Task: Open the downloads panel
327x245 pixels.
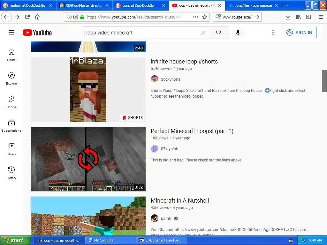Action: [288, 17]
